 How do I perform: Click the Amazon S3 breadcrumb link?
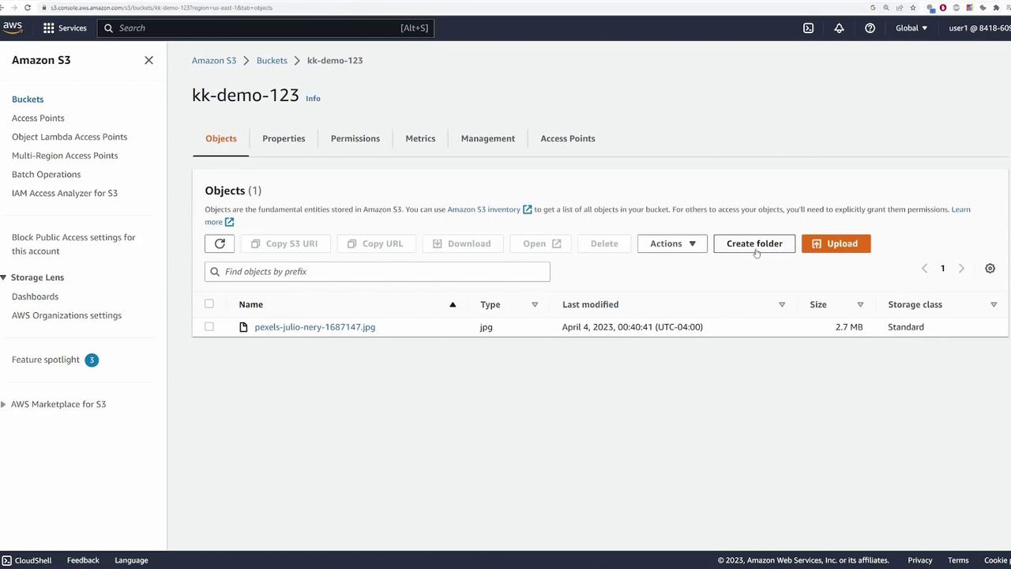214,60
